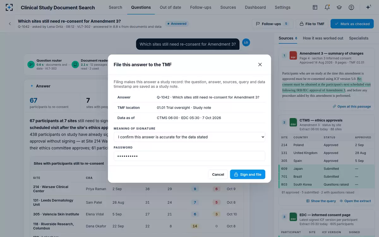Click 214 · Warsaw Clinical Center site
The width and height of the screenshot is (379, 237).
pyautogui.click(x=51, y=189)
